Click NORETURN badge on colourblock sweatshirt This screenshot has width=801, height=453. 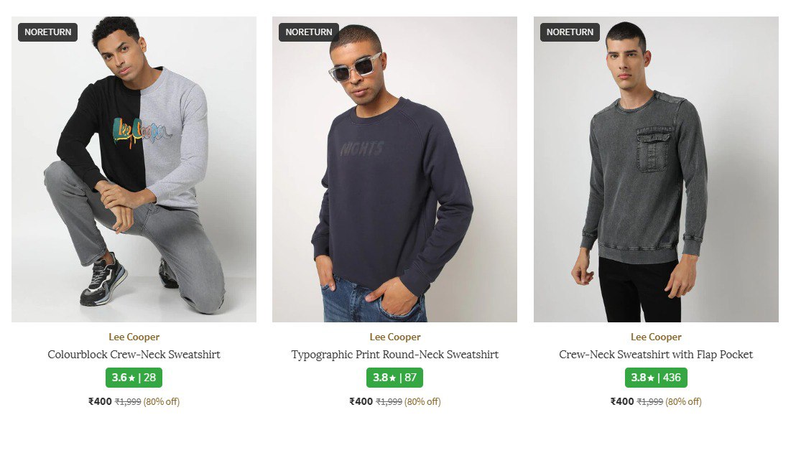click(x=47, y=32)
